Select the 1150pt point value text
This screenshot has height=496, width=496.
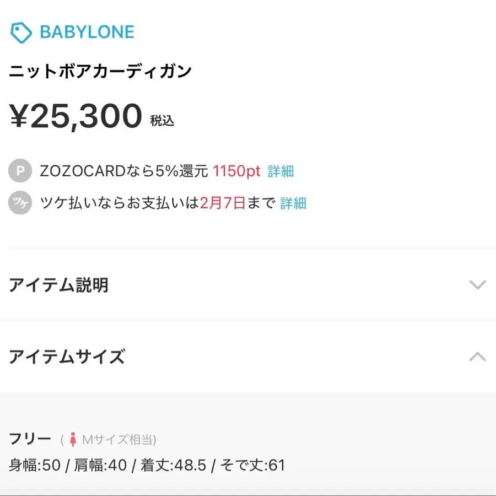point(236,171)
